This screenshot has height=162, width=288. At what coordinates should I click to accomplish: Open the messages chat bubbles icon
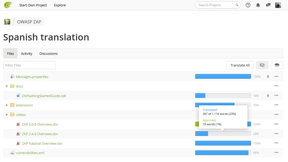point(268,5)
